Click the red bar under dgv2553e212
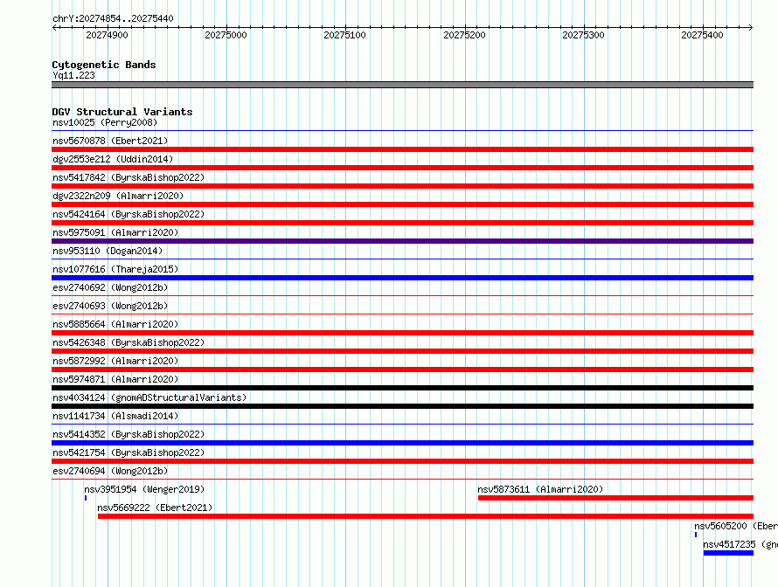This screenshot has width=778, height=587. click(402, 168)
